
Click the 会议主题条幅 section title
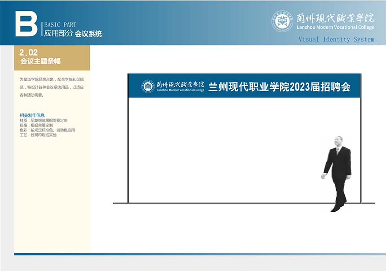pyautogui.click(x=40, y=61)
